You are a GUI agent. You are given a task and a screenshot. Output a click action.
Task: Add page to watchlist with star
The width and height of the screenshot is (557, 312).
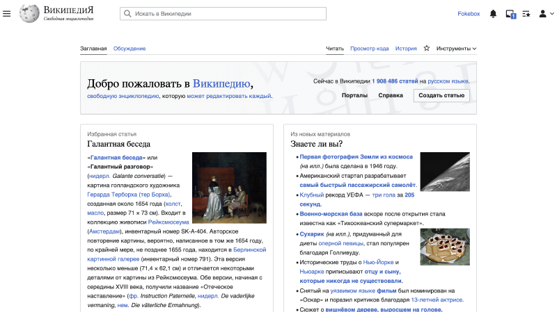pos(427,48)
